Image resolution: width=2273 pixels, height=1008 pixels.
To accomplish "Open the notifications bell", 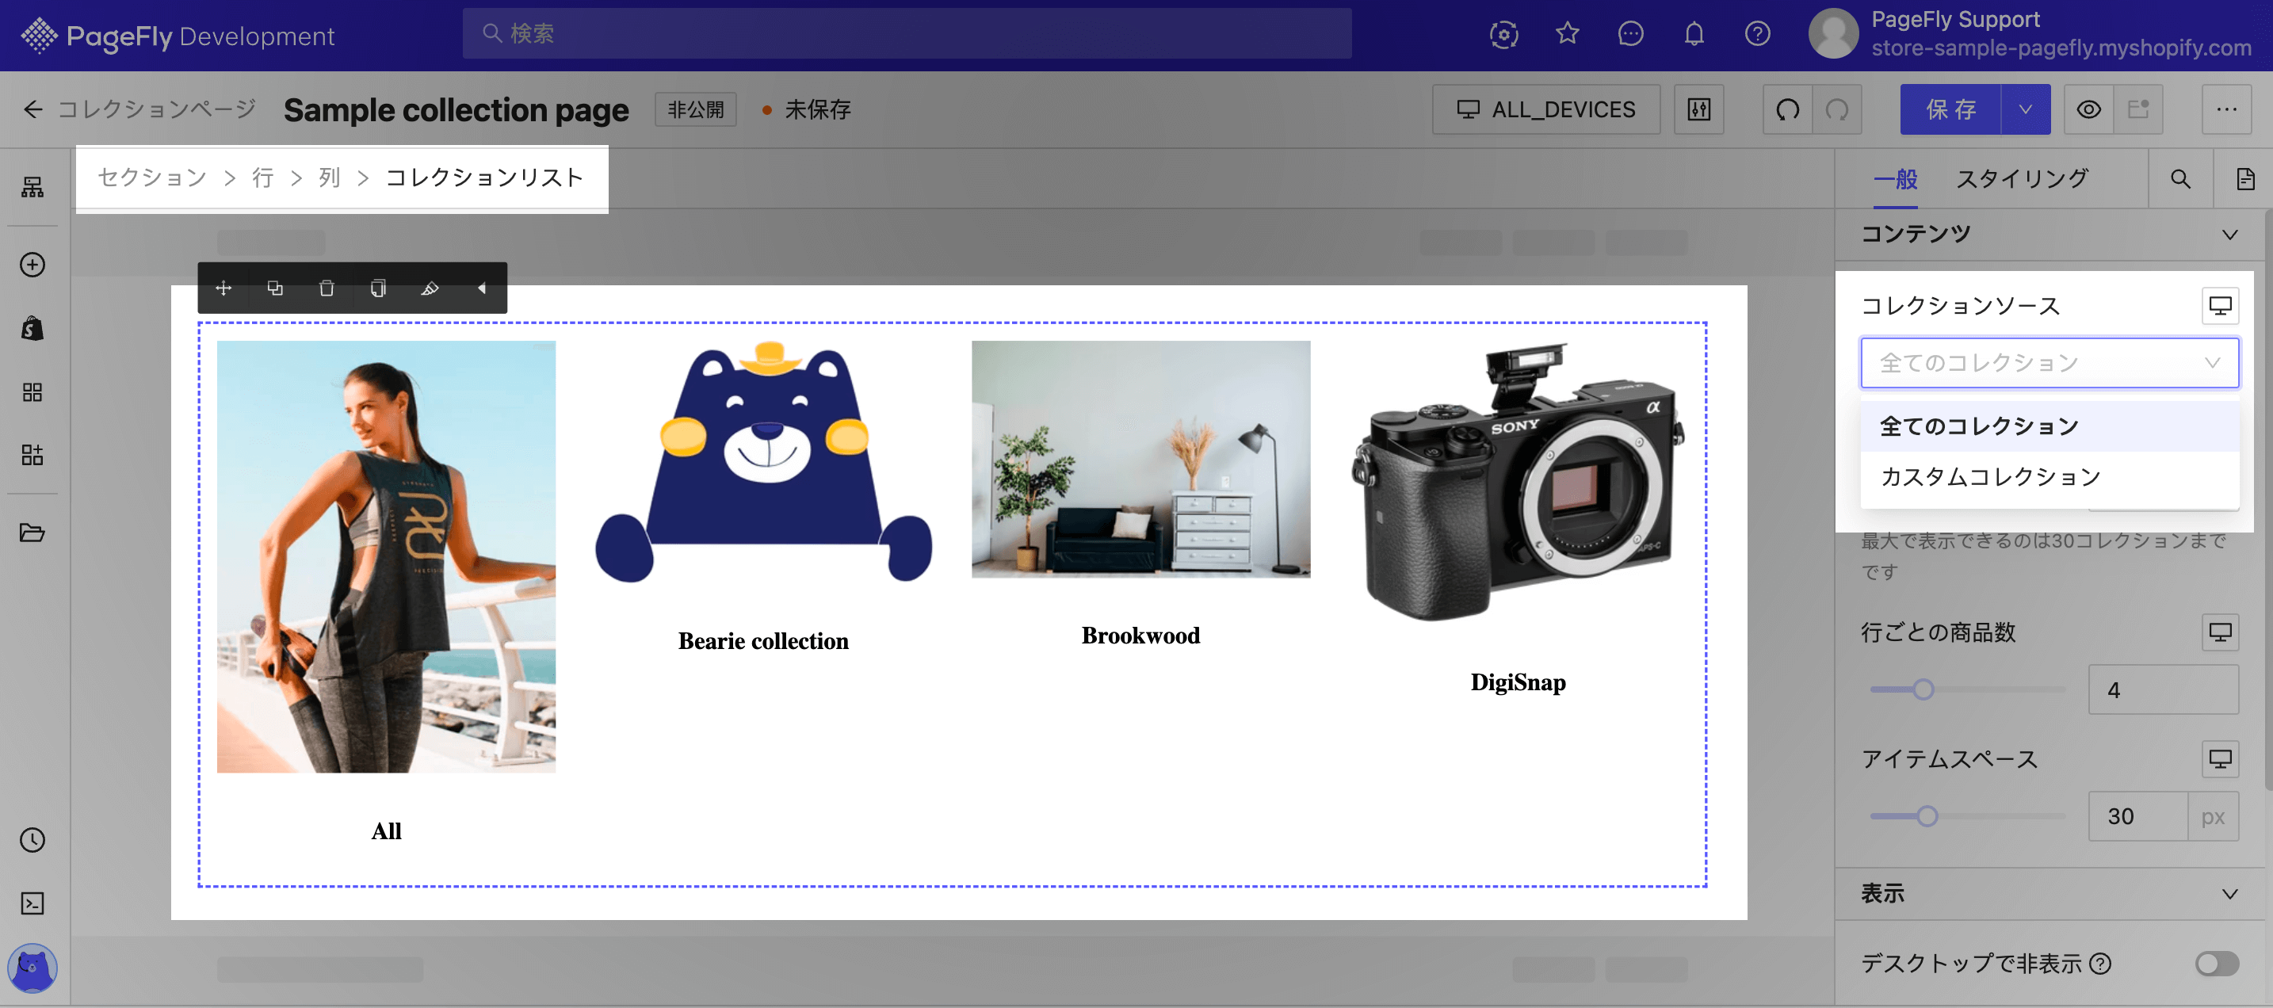I will pyautogui.click(x=1694, y=34).
